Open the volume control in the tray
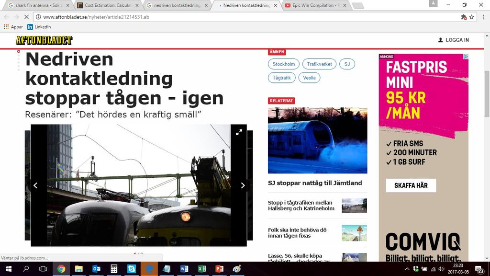Image resolution: width=490 pixels, height=276 pixels. click(441, 269)
